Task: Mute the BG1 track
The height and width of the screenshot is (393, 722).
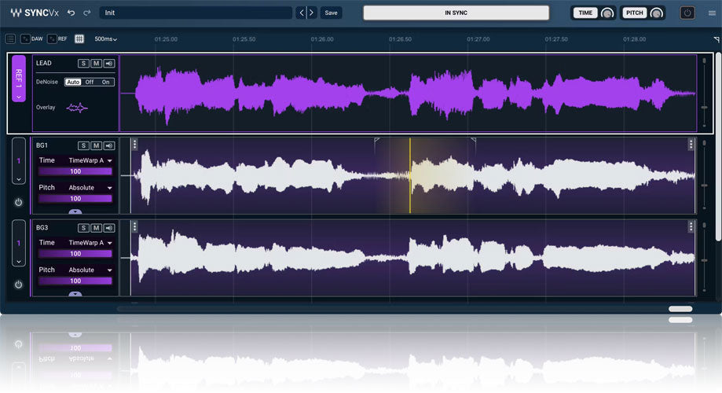Action: (96, 145)
